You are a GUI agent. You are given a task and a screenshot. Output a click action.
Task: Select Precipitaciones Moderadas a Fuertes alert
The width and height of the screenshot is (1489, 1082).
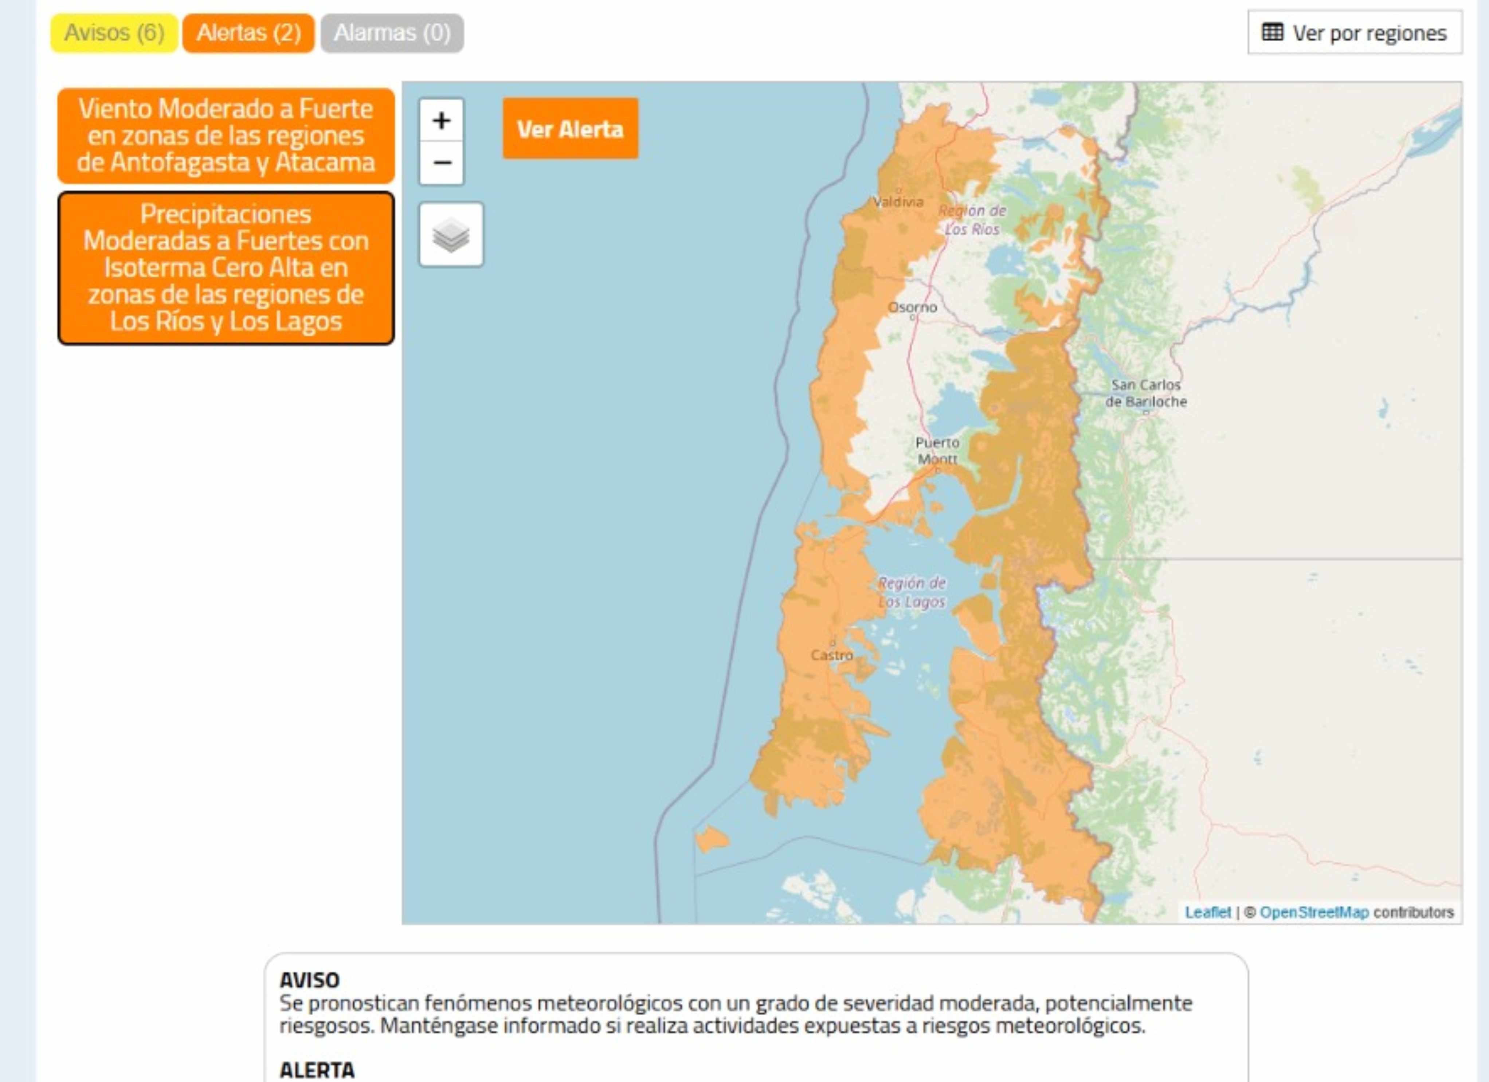(x=226, y=268)
